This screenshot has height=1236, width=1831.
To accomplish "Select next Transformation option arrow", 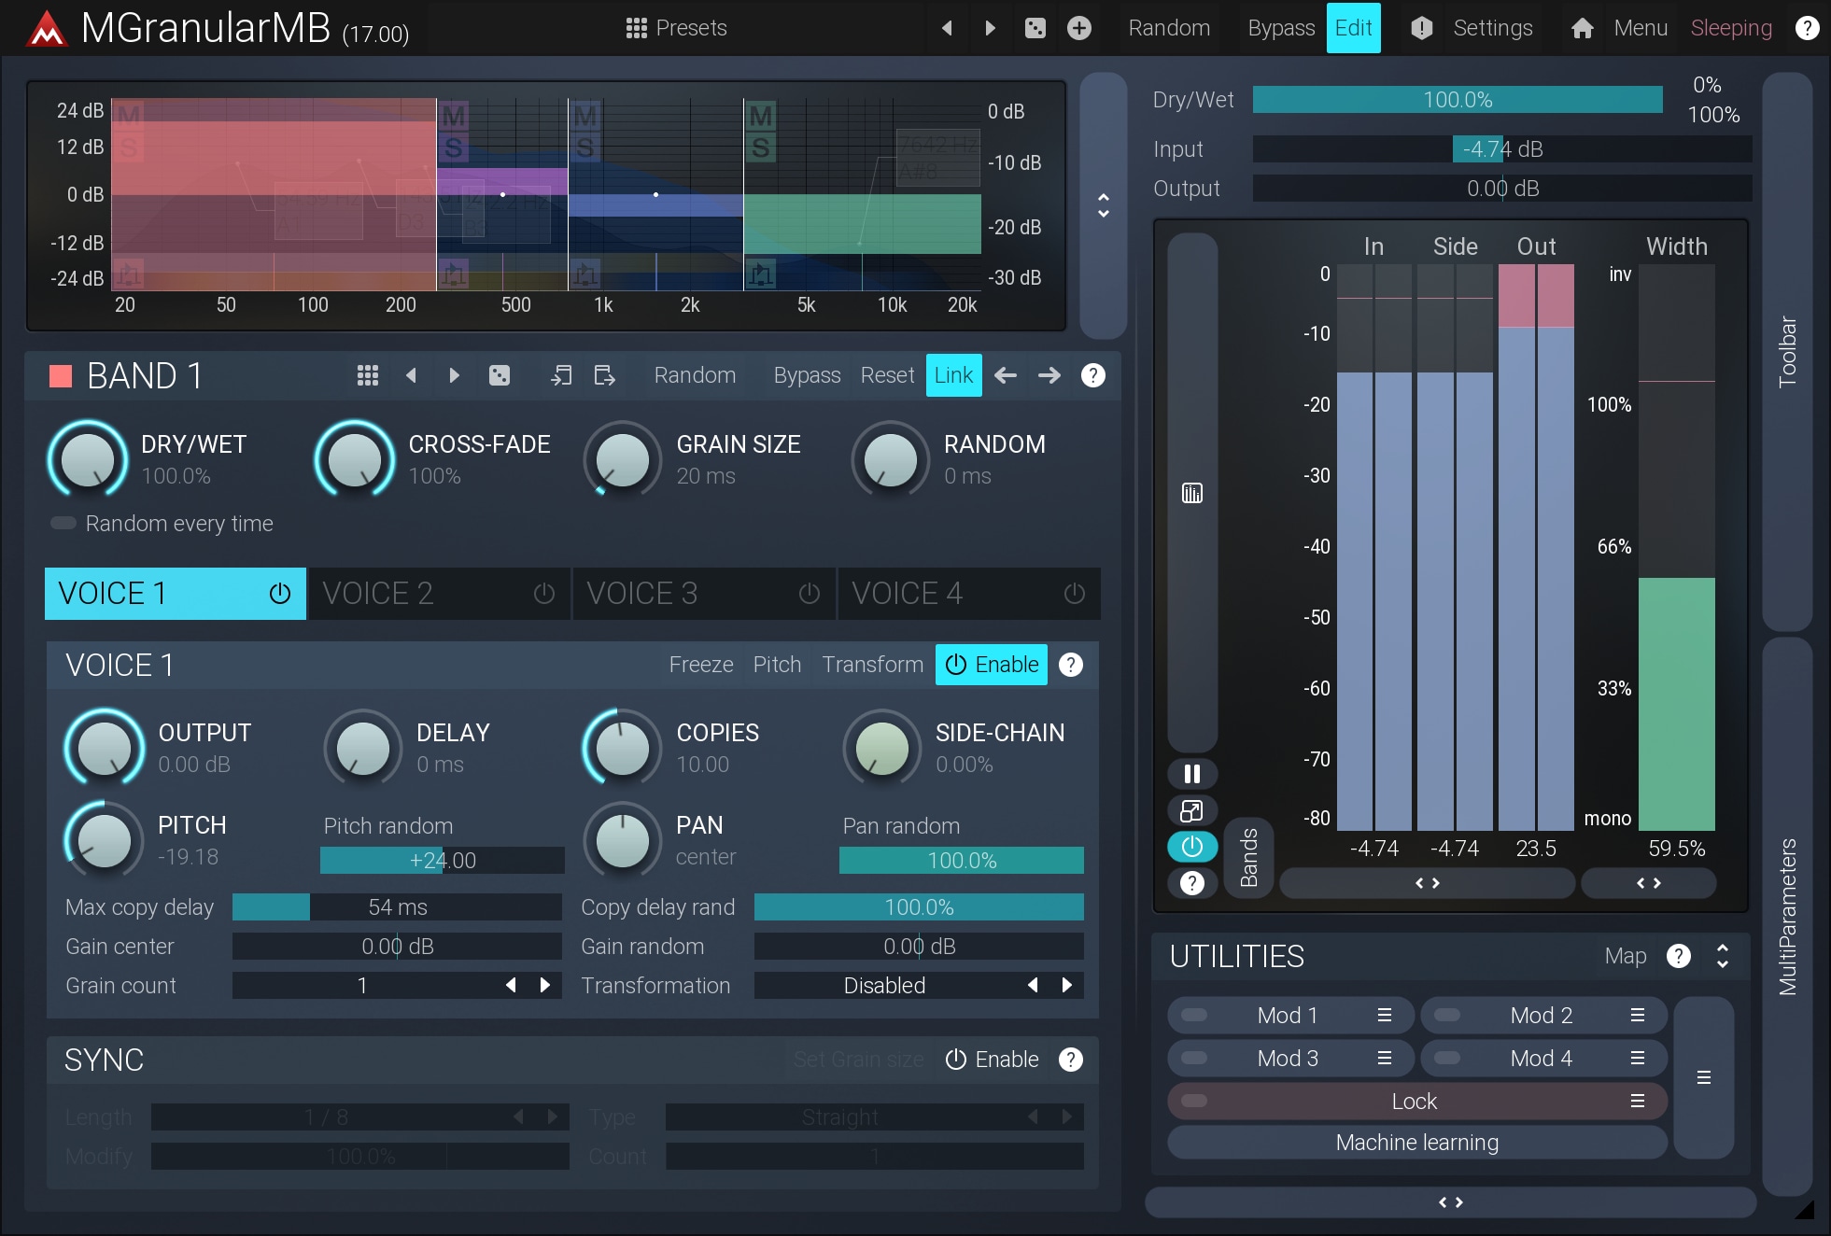I will pyautogui.click(x=1066, y=985).
